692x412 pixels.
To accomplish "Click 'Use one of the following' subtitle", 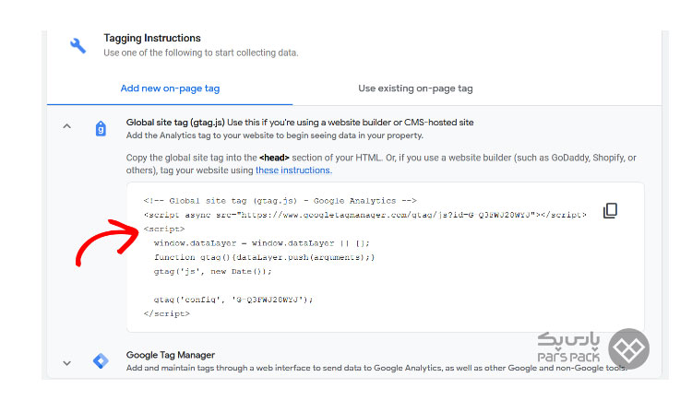I will click(201, 53).
